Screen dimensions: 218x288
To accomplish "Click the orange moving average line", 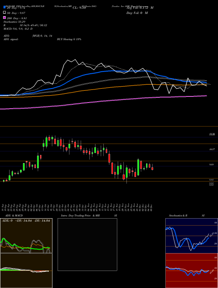I will [x=103, y=89].
